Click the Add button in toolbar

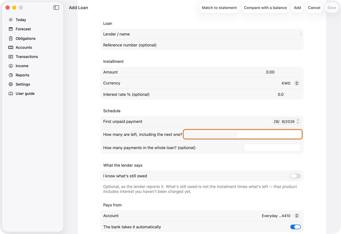(297, 7)
